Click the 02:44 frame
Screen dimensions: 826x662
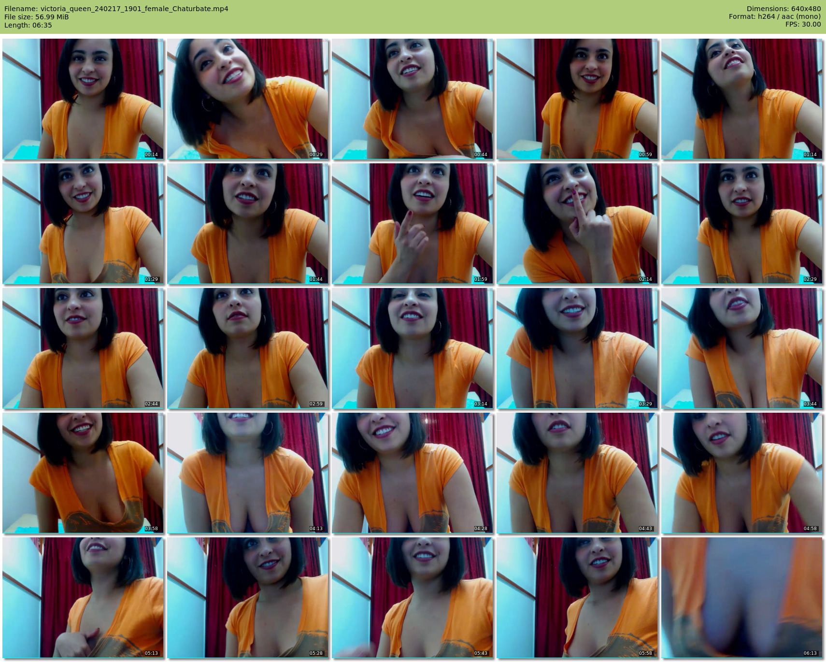point(83,348)
